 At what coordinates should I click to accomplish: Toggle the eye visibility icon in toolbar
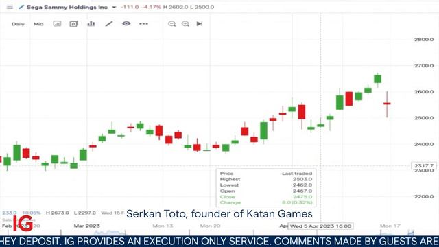pyautogui.click(x=126, y=23)
